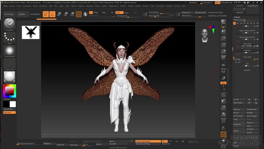The height and width of the screenshot is (149, 264).
Task: Click the Zoom canvas icon
Action: [223, 38]
